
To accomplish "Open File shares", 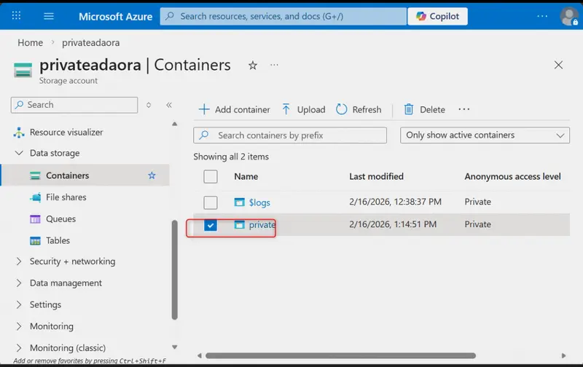I will [x=66, y=197].
